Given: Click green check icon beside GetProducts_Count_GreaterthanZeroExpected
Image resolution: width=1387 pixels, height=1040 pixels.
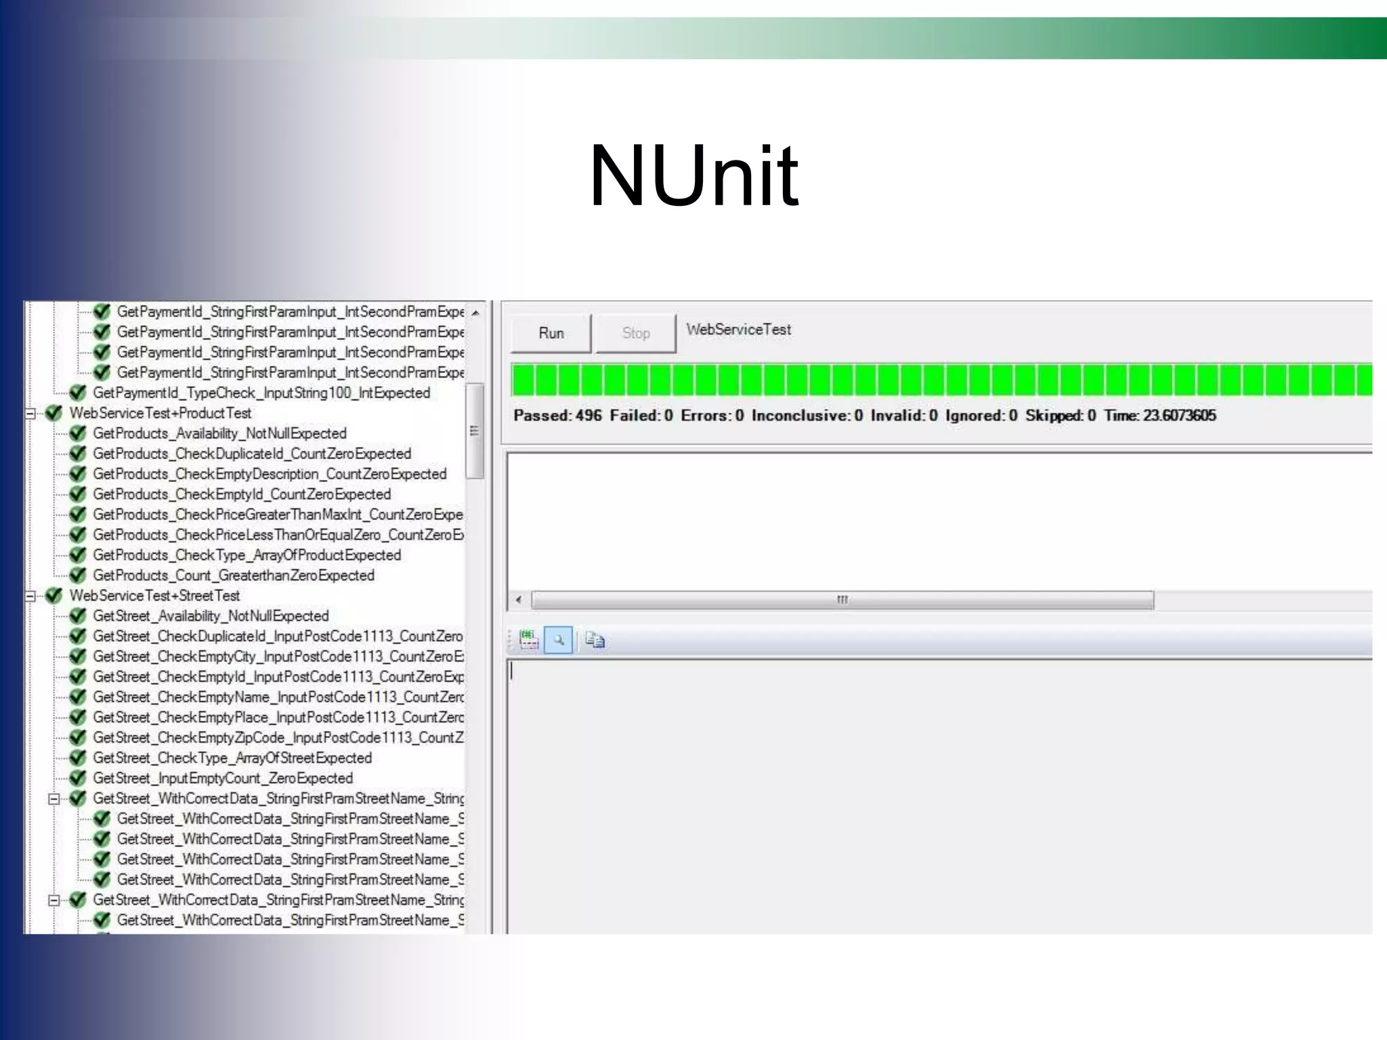Looking at the screenshot, I should tap(78, 576).
